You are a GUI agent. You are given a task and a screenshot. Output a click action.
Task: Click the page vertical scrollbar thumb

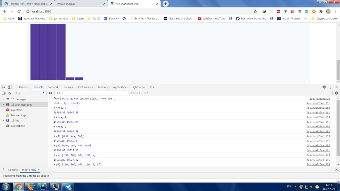(x=338, y=70)
